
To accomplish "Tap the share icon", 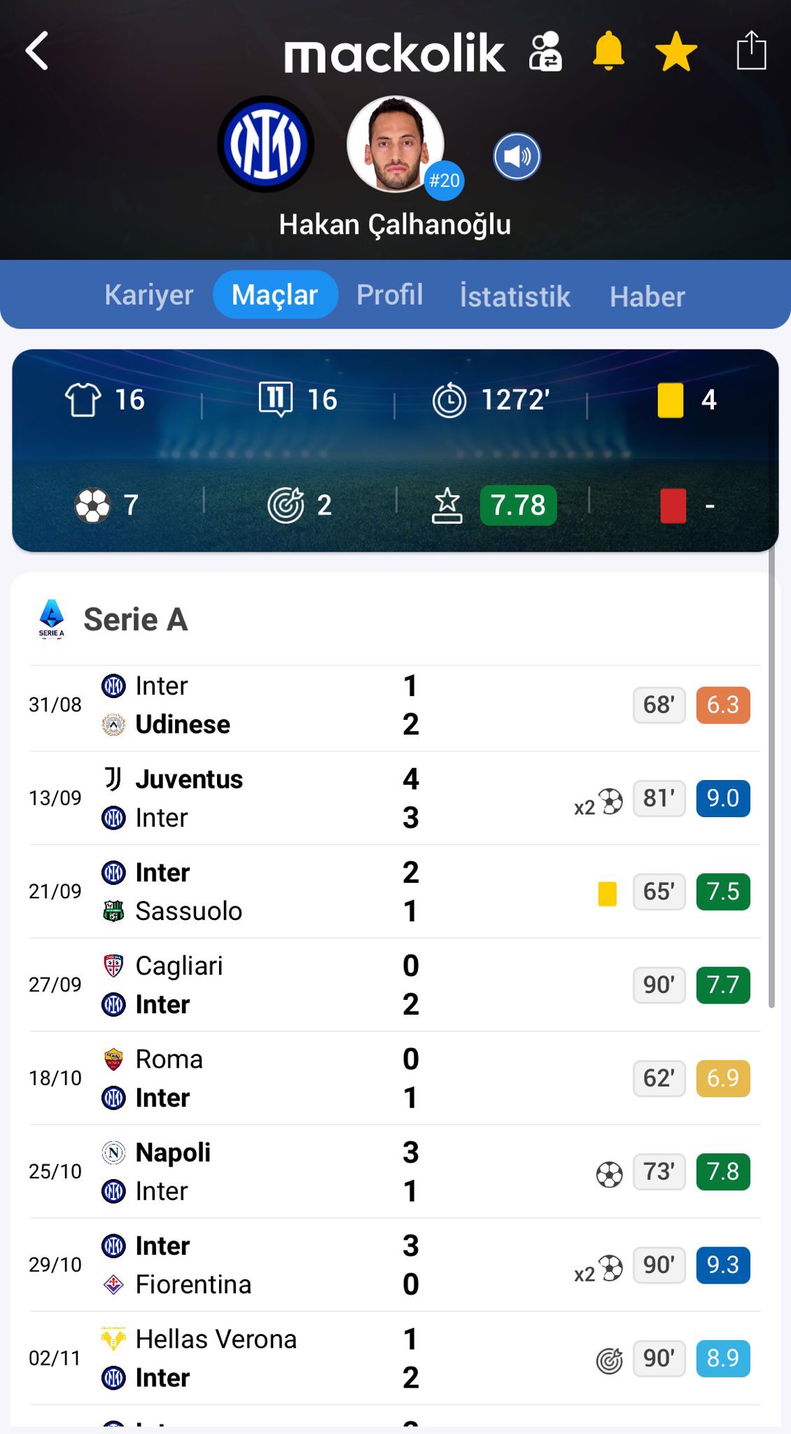I will (x=751, y=51).
